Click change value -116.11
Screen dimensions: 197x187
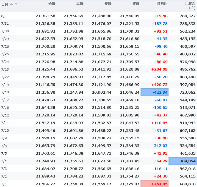(160, 169)
